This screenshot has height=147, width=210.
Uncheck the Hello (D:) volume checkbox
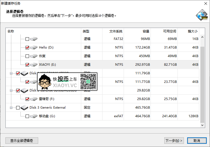click(x=27, y=47)
